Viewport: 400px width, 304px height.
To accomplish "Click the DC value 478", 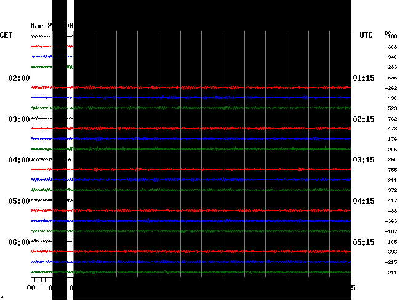I will 393,129.
